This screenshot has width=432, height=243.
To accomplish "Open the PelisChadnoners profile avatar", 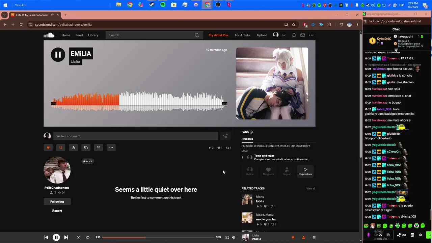I will click(57, 170).
